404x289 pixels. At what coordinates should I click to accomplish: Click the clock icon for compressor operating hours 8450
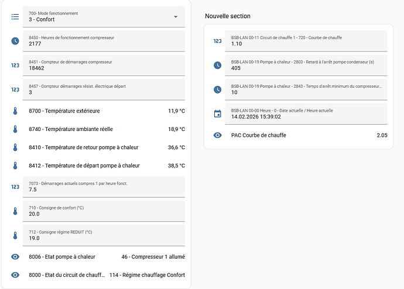click(x=15, y=41)
